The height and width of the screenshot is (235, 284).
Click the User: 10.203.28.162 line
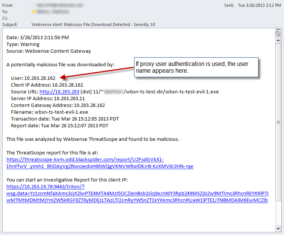(33, 78)
